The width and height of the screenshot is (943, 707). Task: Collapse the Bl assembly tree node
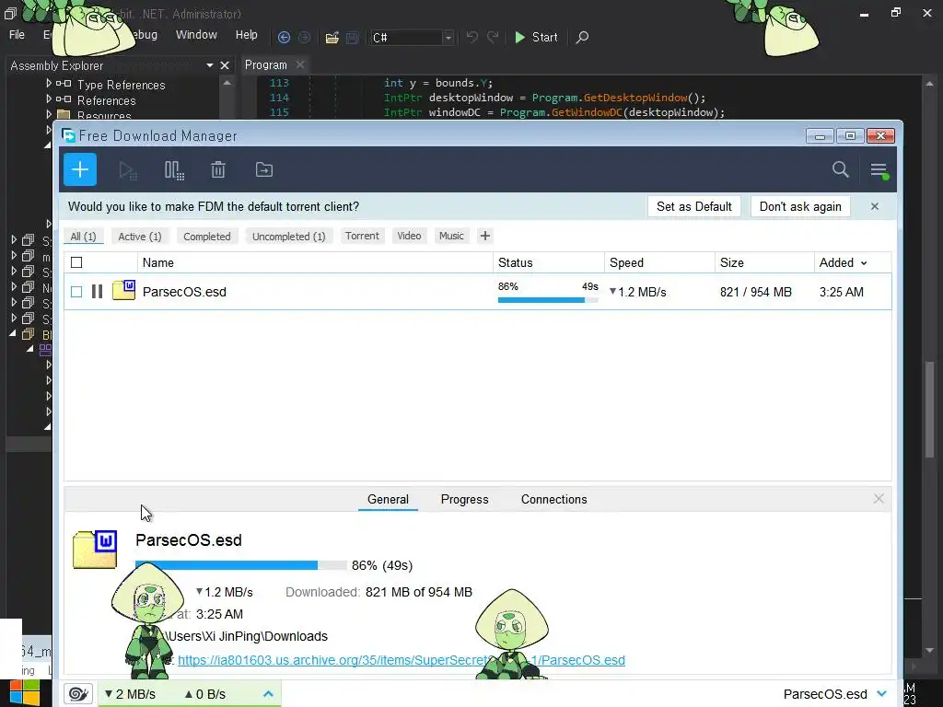[x=13, y=333]
